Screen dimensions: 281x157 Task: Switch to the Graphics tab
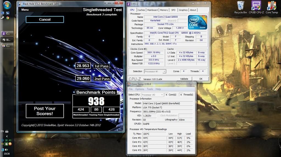click(183, 10)
